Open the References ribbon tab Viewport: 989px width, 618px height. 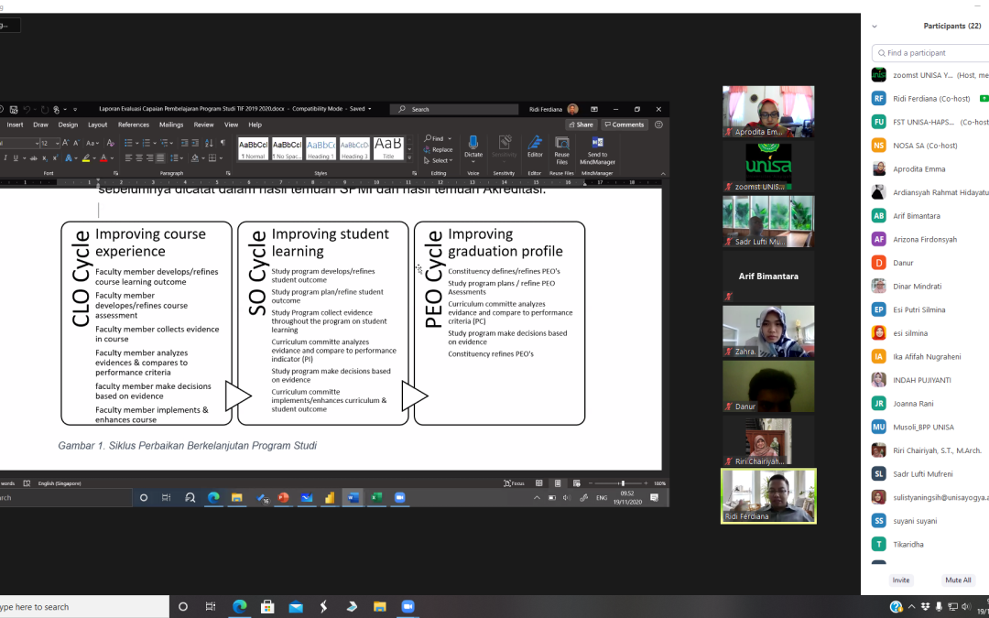133,125
